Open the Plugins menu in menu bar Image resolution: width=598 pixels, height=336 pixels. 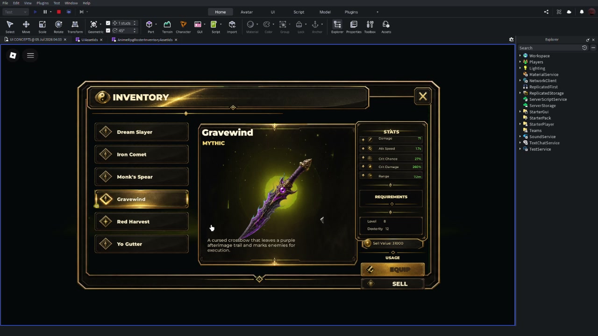click(43, 3)
